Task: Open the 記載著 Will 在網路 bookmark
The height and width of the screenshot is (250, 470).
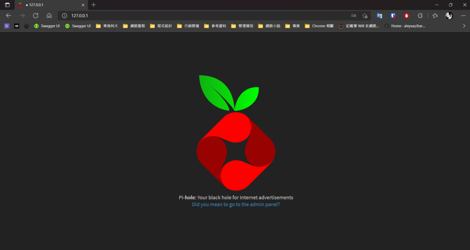Action: (x=359, y=26)
